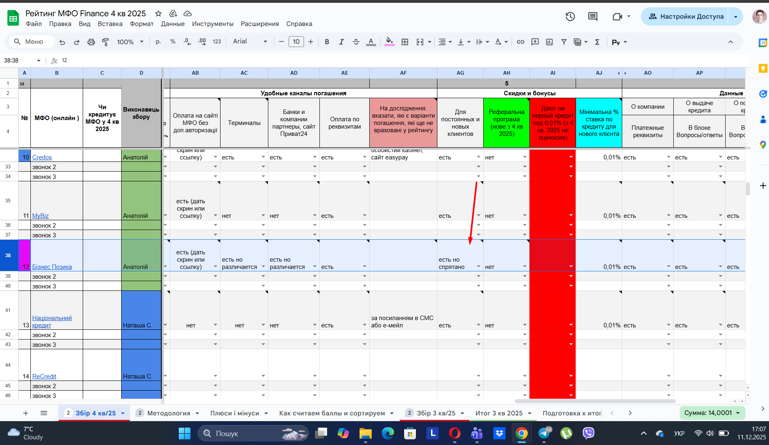The image size is (769, 445).
Task: Start a video call with the camera icon
Action: click(617, 17)
